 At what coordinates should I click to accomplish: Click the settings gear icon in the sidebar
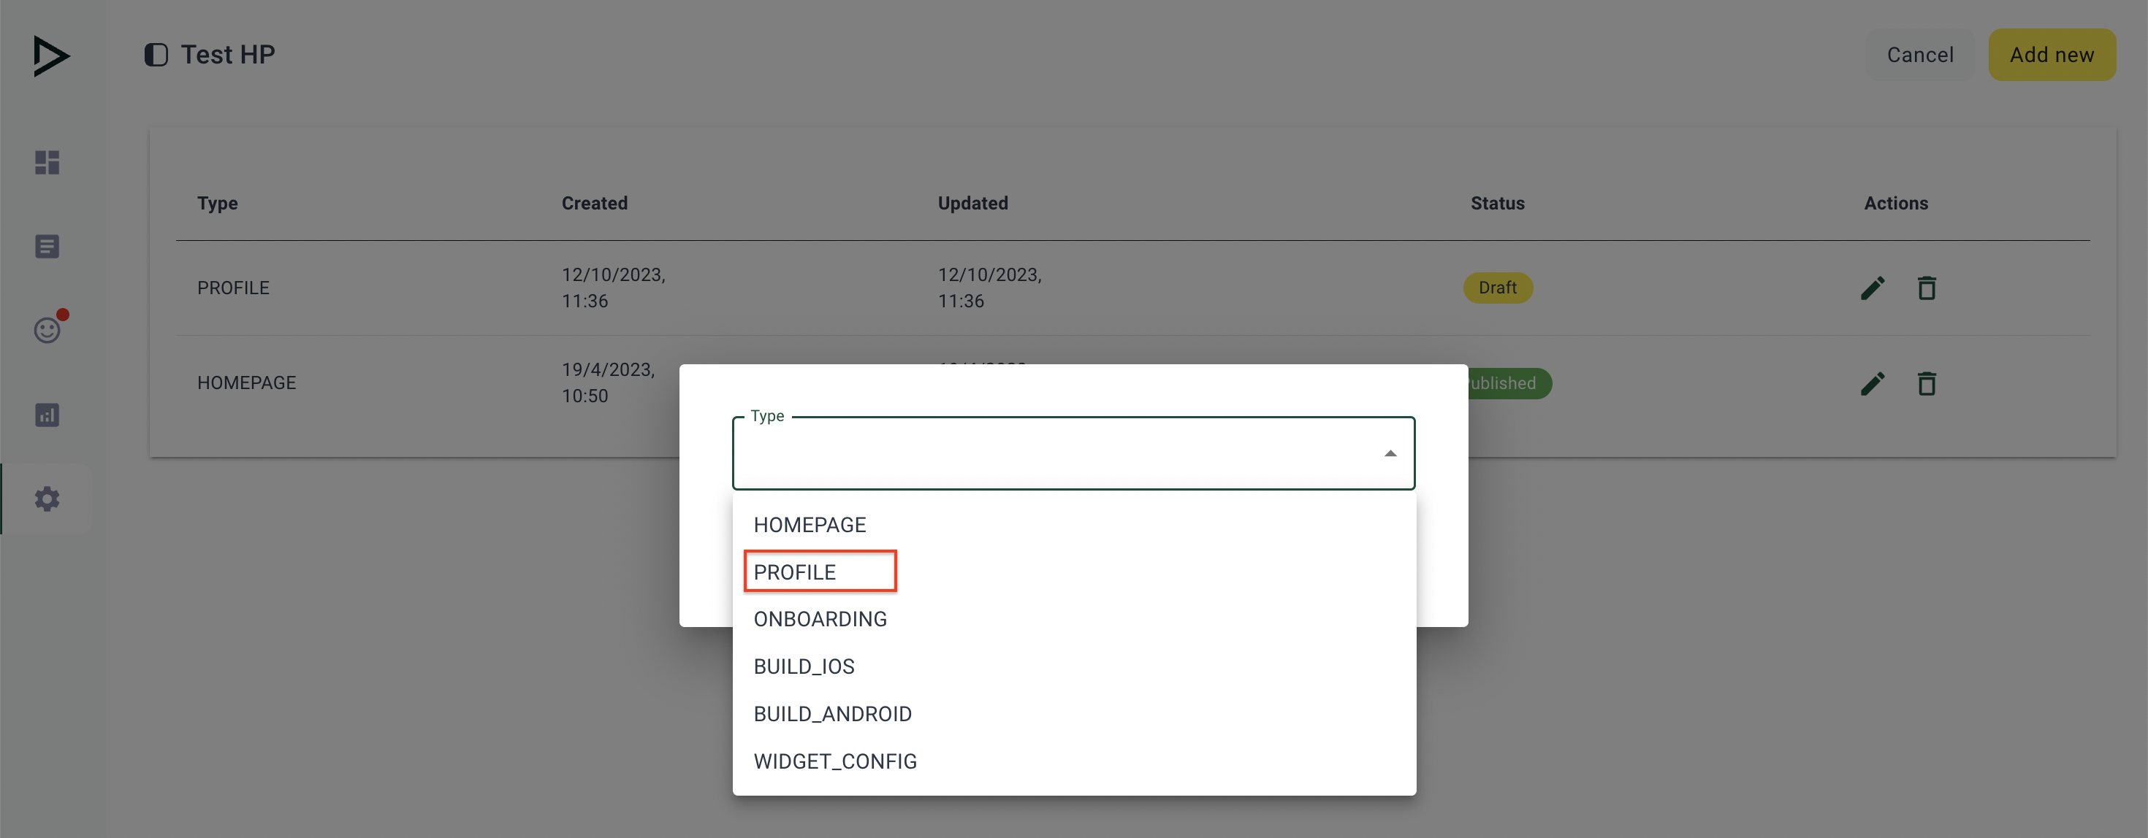point(45,499)
